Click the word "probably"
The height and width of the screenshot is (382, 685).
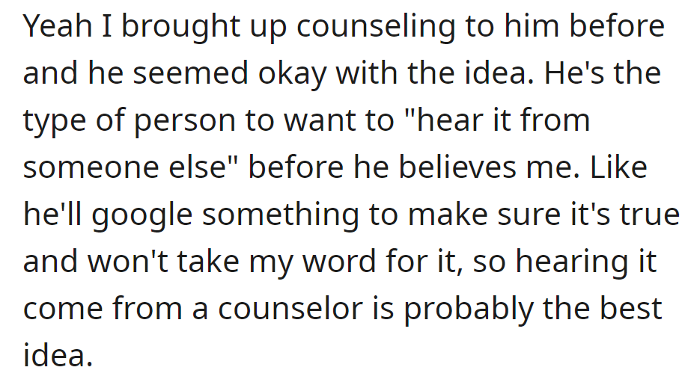[x=469, y=311]
